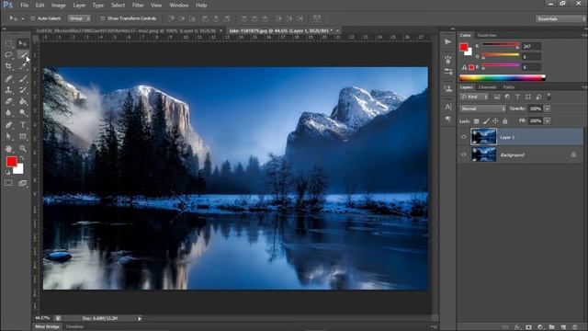Switch to the Paths tab
Screen dimensions: 588x331
click(509, 87)
